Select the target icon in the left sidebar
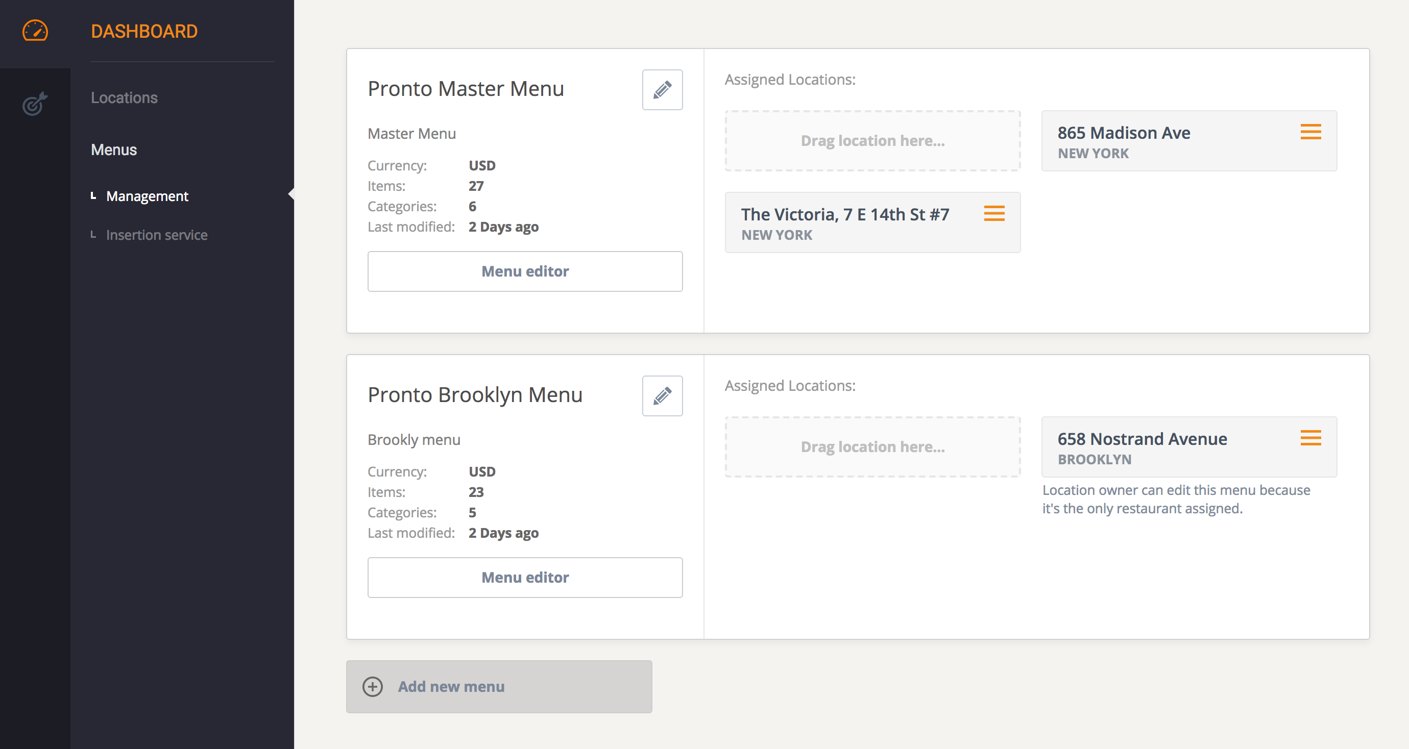The width and height of the screenshot is (1409, 749). [x=35, y=104]
